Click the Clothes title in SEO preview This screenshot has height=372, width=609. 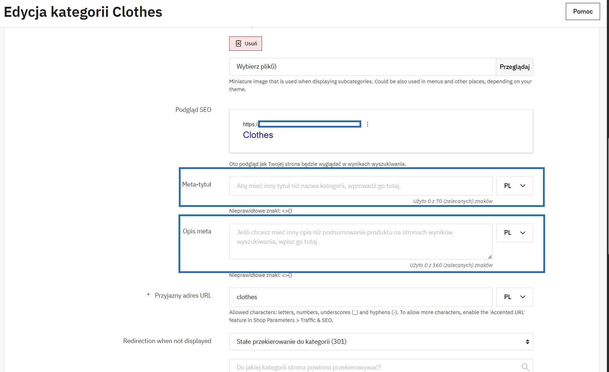pyautogui.click(x=258, y=135)
